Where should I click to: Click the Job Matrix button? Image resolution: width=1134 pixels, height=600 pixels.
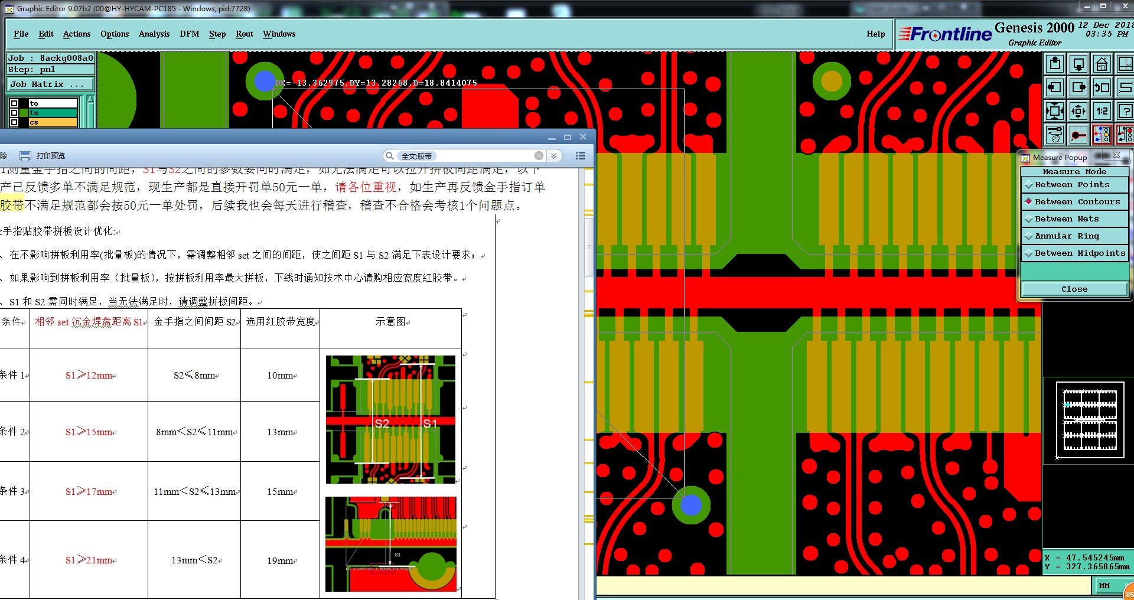[51, 84]
